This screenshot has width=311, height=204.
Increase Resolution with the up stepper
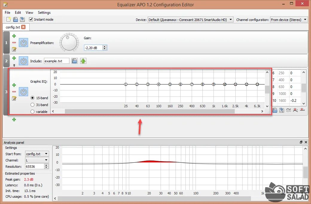46,165
